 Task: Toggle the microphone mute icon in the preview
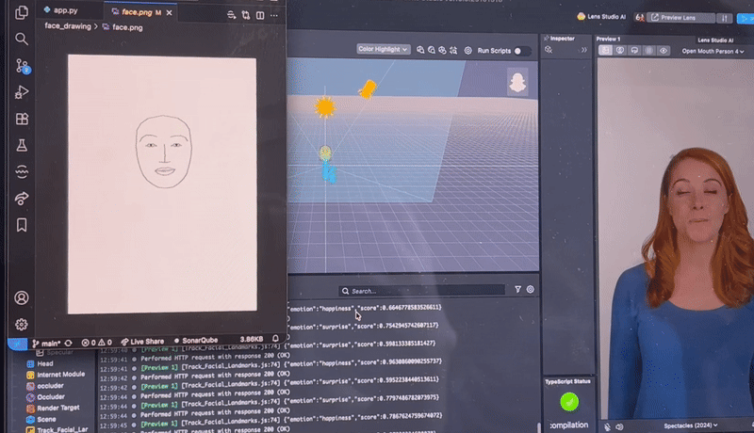click(x=608, y=426)
